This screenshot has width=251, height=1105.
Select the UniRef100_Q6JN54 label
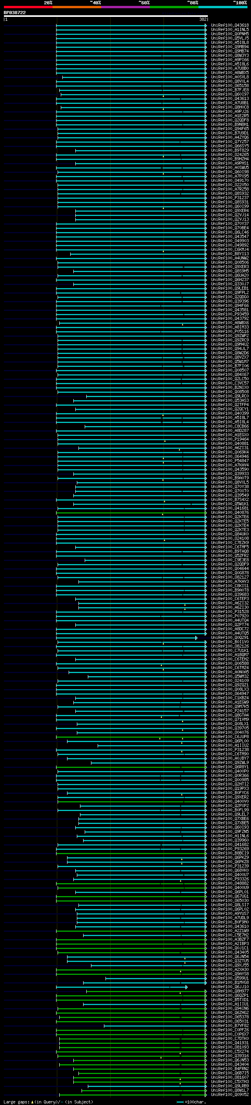[230, 956]
